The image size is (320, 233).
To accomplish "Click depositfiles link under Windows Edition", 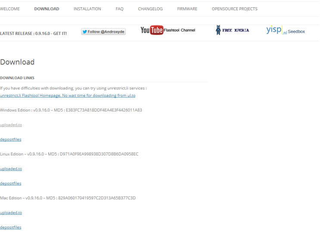I will coord(11,140).
